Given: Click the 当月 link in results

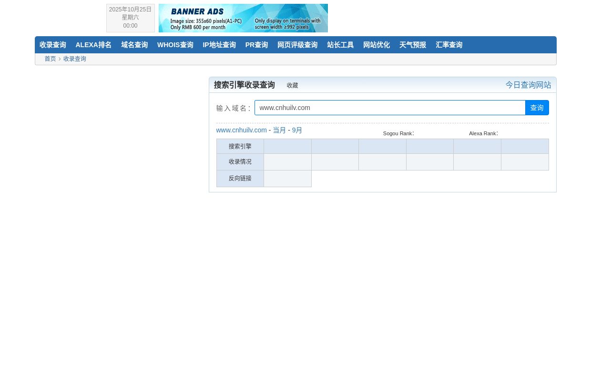Looking at the screenshot, I should pos(279,130).
